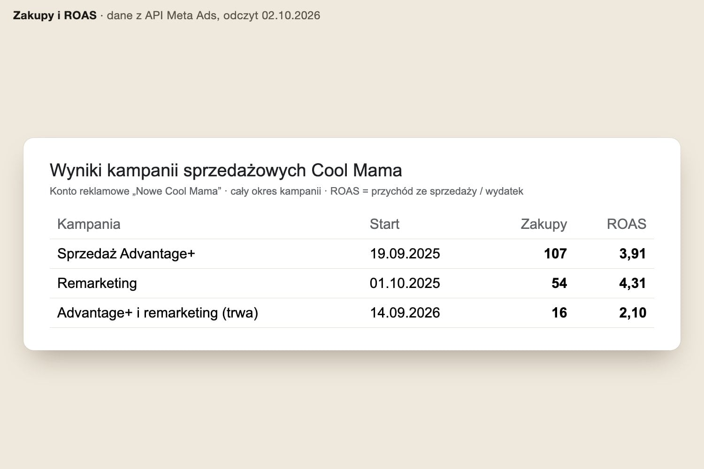Viewport: 704px width, 469px height.
Task: Click the "dane z API Meta Ads, odczyt 02.10.2026" text
Action: click(x=214, y=15)
